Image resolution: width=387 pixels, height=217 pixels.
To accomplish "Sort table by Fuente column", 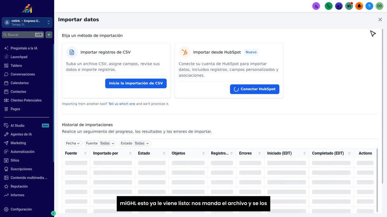I will tap(85, 153).
